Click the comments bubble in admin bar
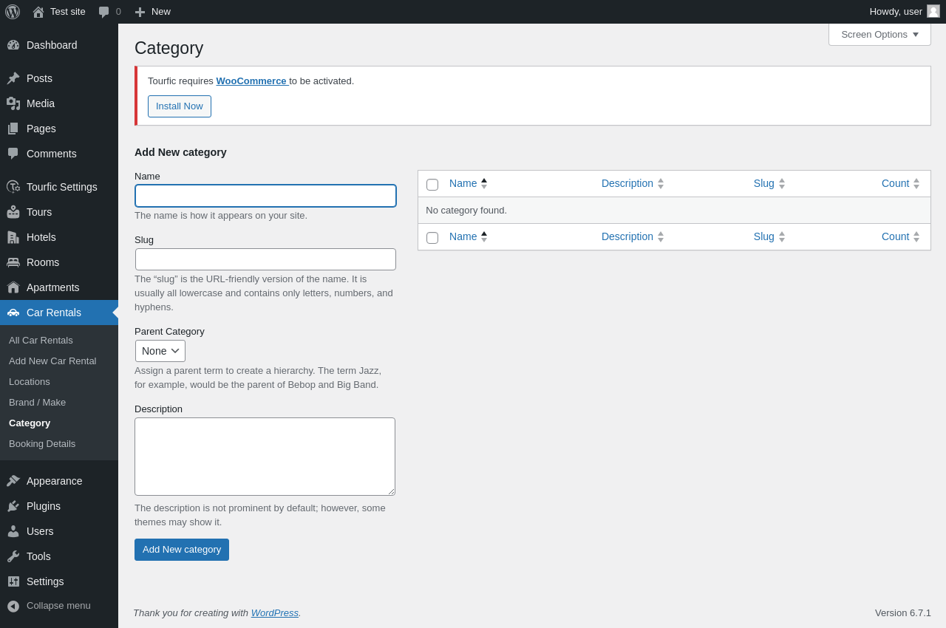The image size is (946, 628). (104, 12)
